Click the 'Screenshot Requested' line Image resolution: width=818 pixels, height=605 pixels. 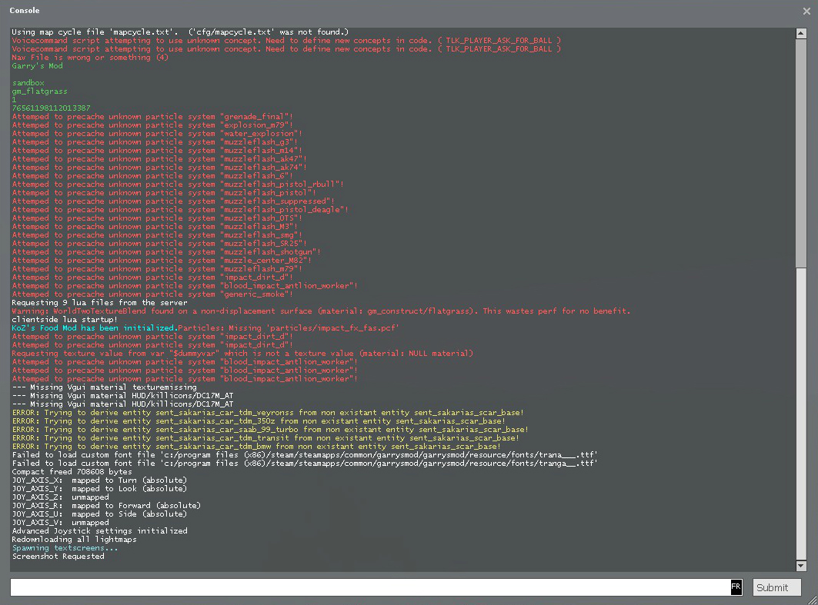(x=58, y=556)
